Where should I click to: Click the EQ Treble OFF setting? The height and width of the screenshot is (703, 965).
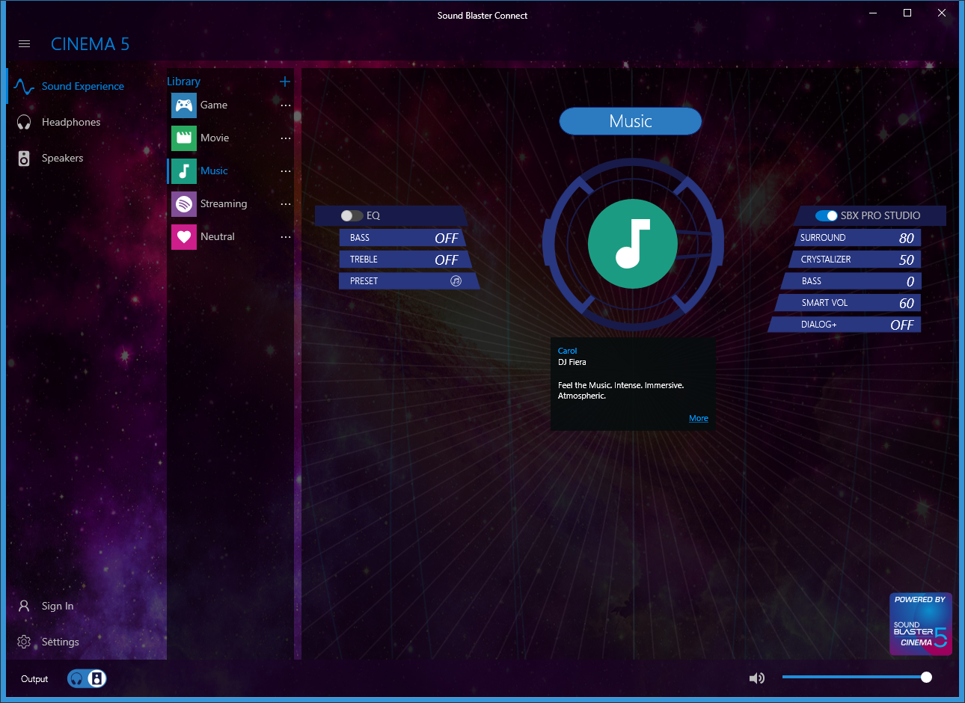tap(447, 260)
